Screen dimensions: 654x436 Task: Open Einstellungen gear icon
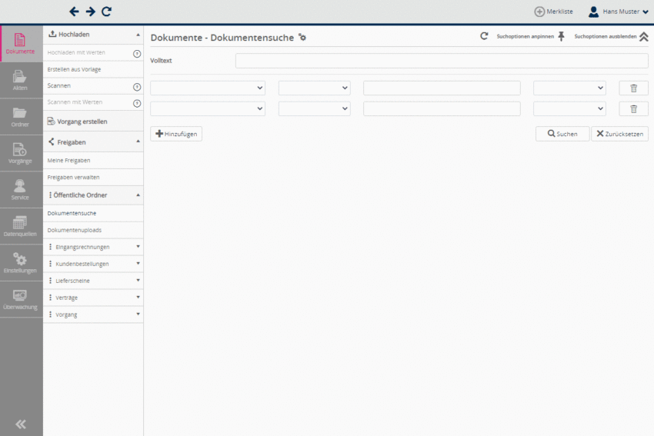pos(21,263)
